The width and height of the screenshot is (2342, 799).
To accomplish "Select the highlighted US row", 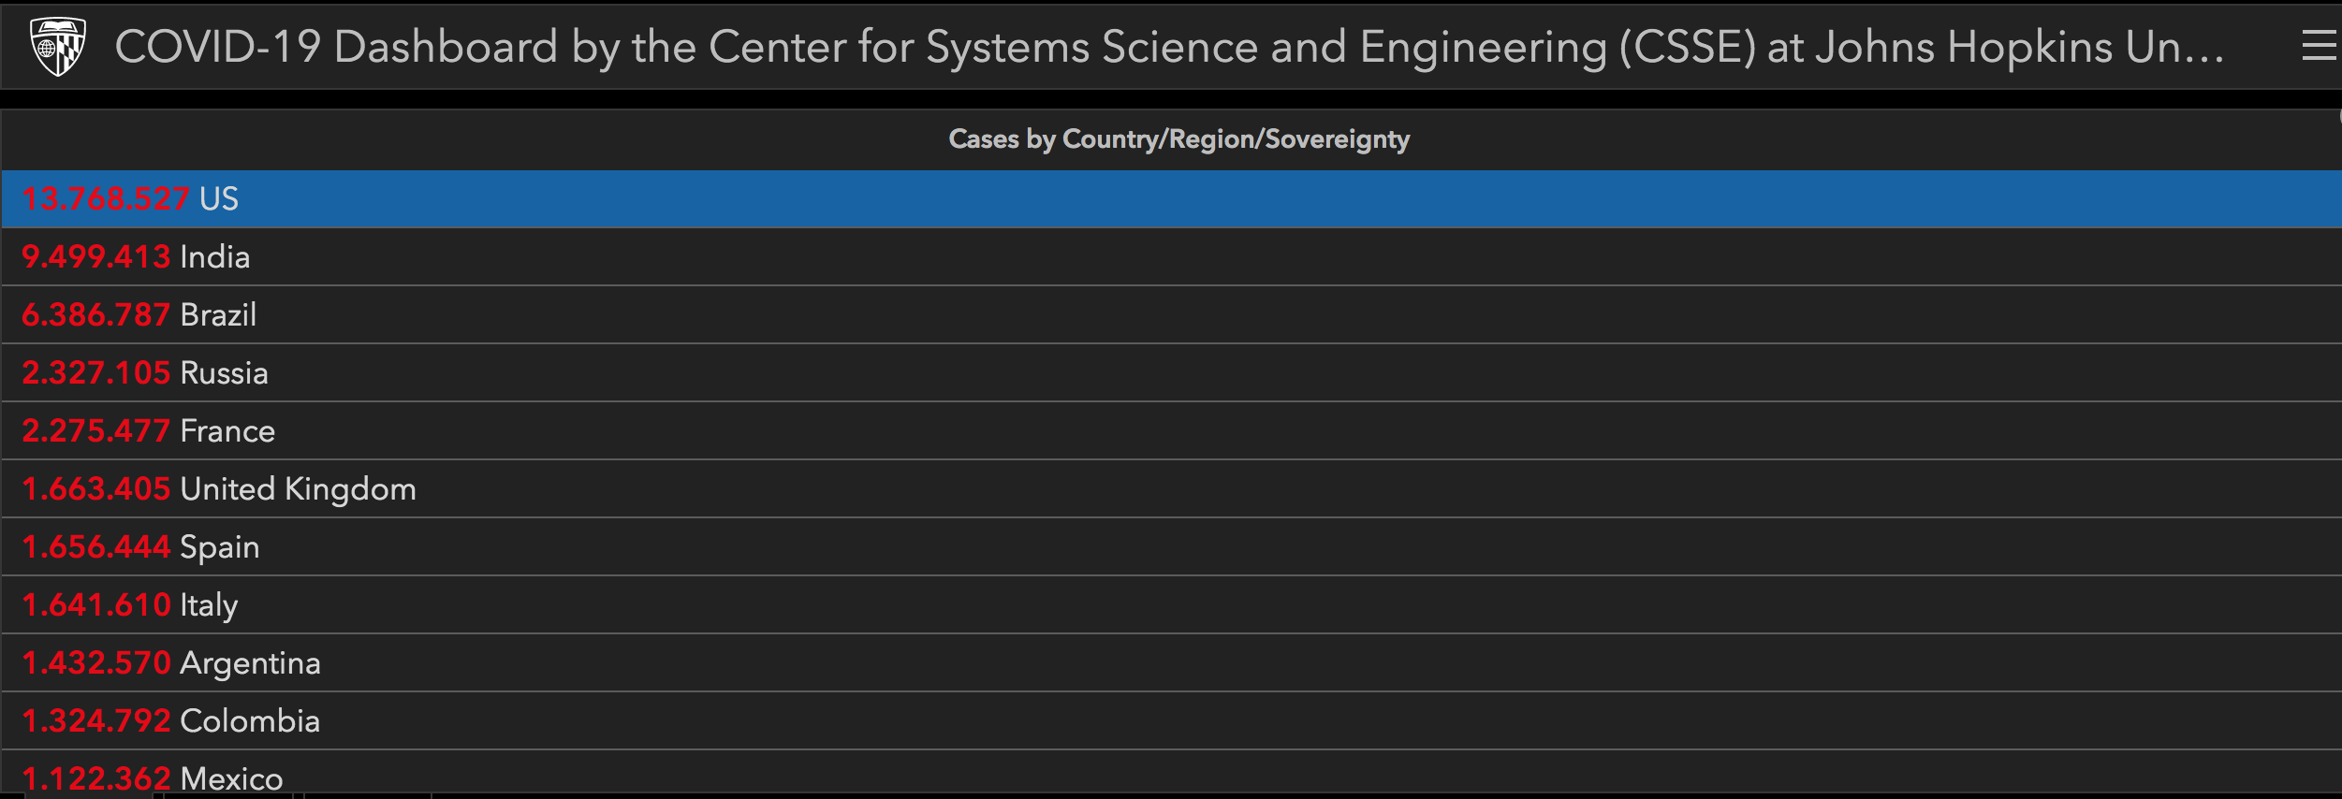I will point(1170,198).
